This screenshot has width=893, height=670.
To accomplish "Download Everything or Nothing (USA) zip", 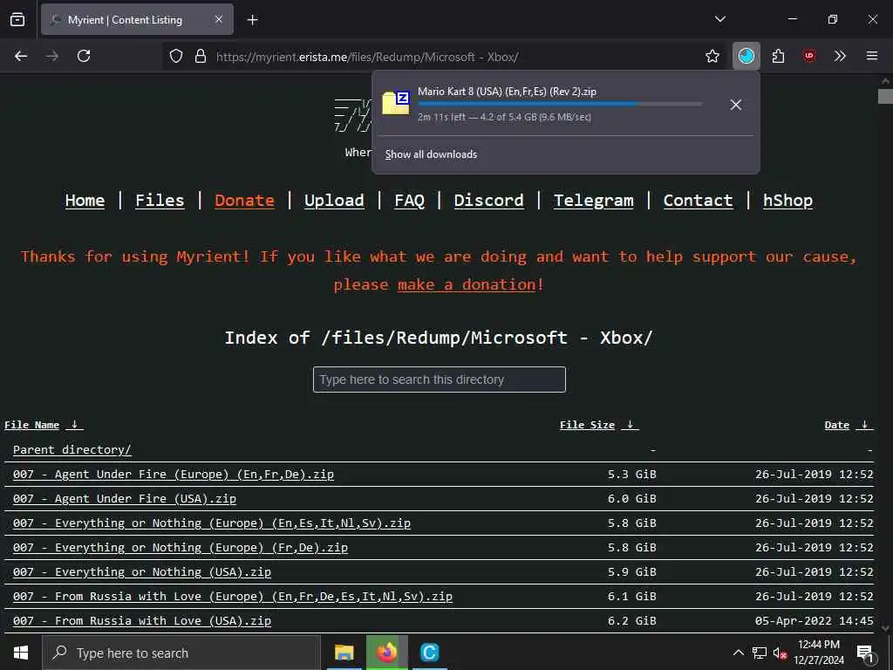I will (142, 572).
